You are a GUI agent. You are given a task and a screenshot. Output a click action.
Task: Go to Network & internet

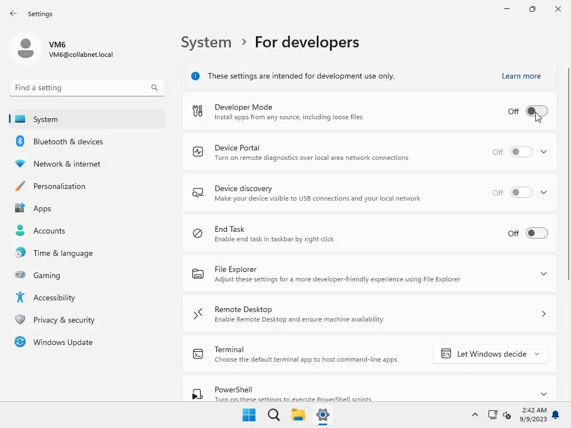click(x=87, y=164)
